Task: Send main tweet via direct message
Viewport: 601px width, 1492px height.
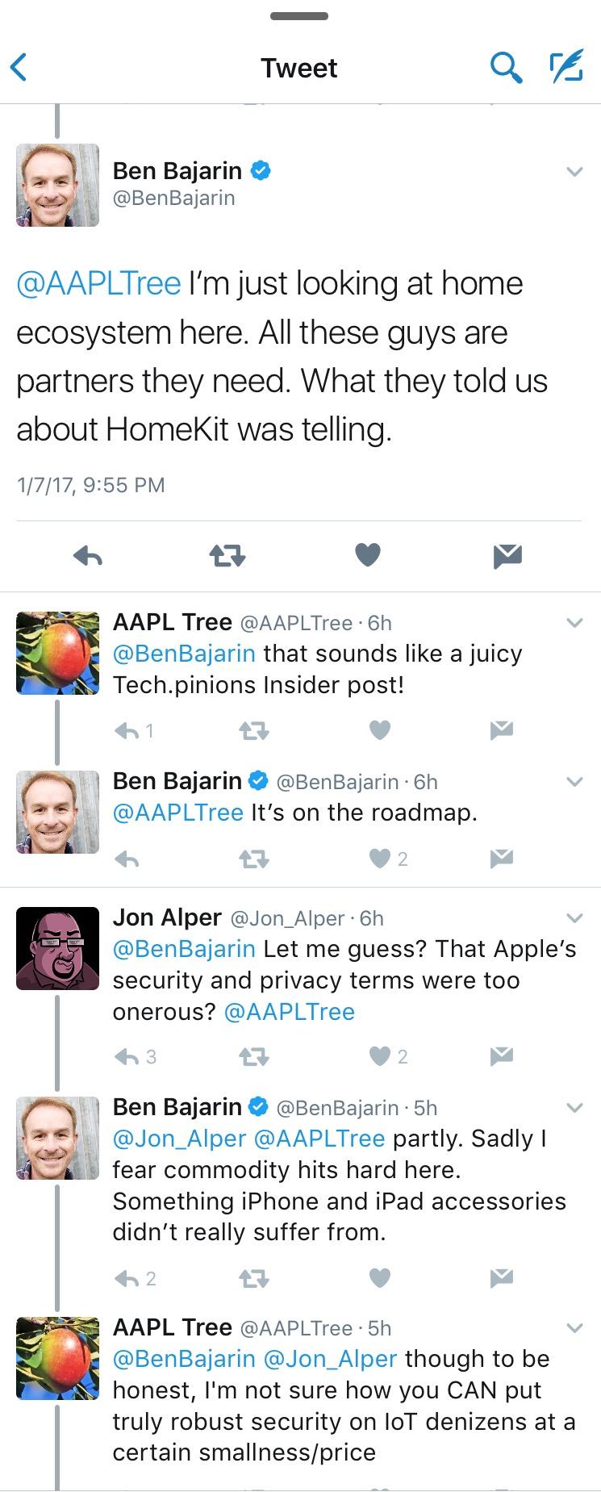Action: (507, 555)
